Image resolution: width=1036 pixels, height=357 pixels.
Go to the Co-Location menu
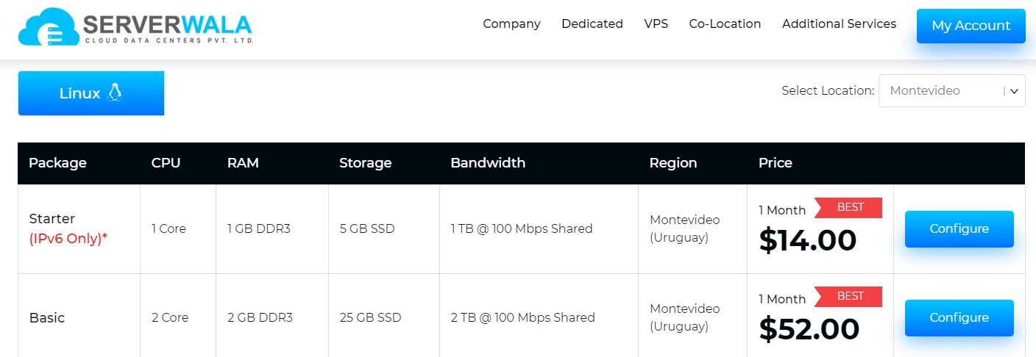725,24
